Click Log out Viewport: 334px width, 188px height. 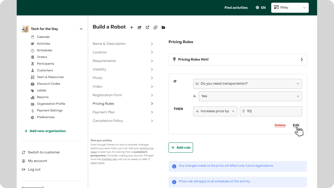click(x=34, y=170)
